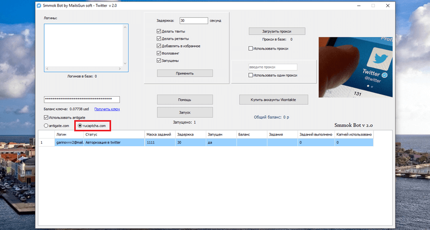This screenshot has height=230, width=430.
Task: Click the 'Загрузить прокси' button
Action: 277,31
